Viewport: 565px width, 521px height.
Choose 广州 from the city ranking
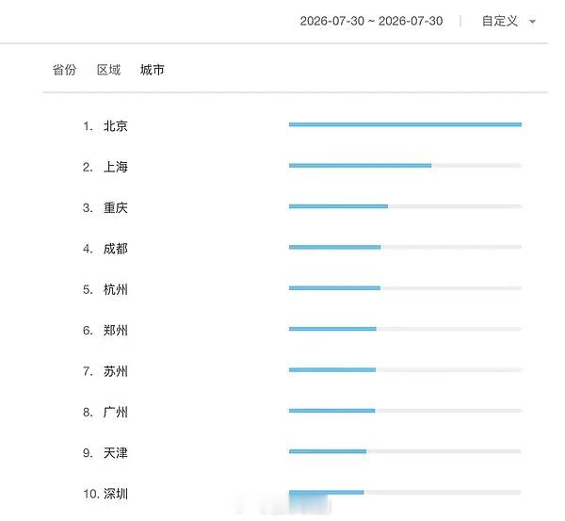click(116, 412)
